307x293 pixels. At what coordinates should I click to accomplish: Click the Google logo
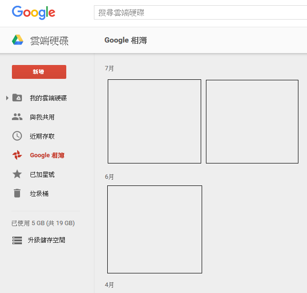33,12
